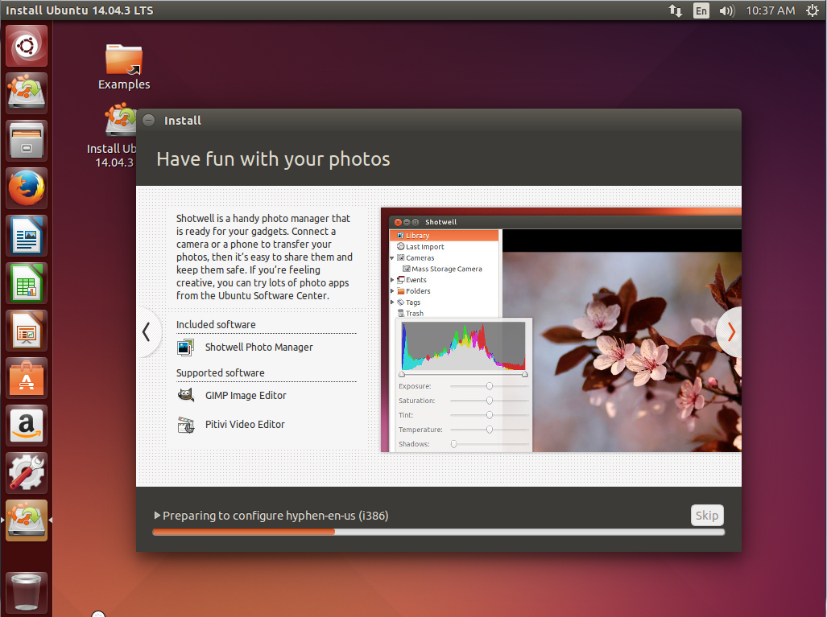
Task: Open the Trash in the launcher
Action: (x=27, y=592)
